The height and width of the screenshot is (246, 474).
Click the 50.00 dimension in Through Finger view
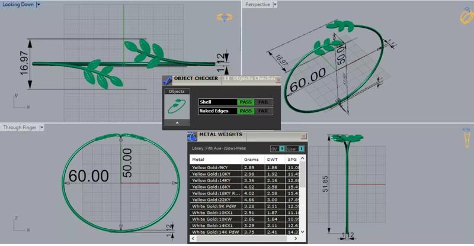click(x=127, y=163)
